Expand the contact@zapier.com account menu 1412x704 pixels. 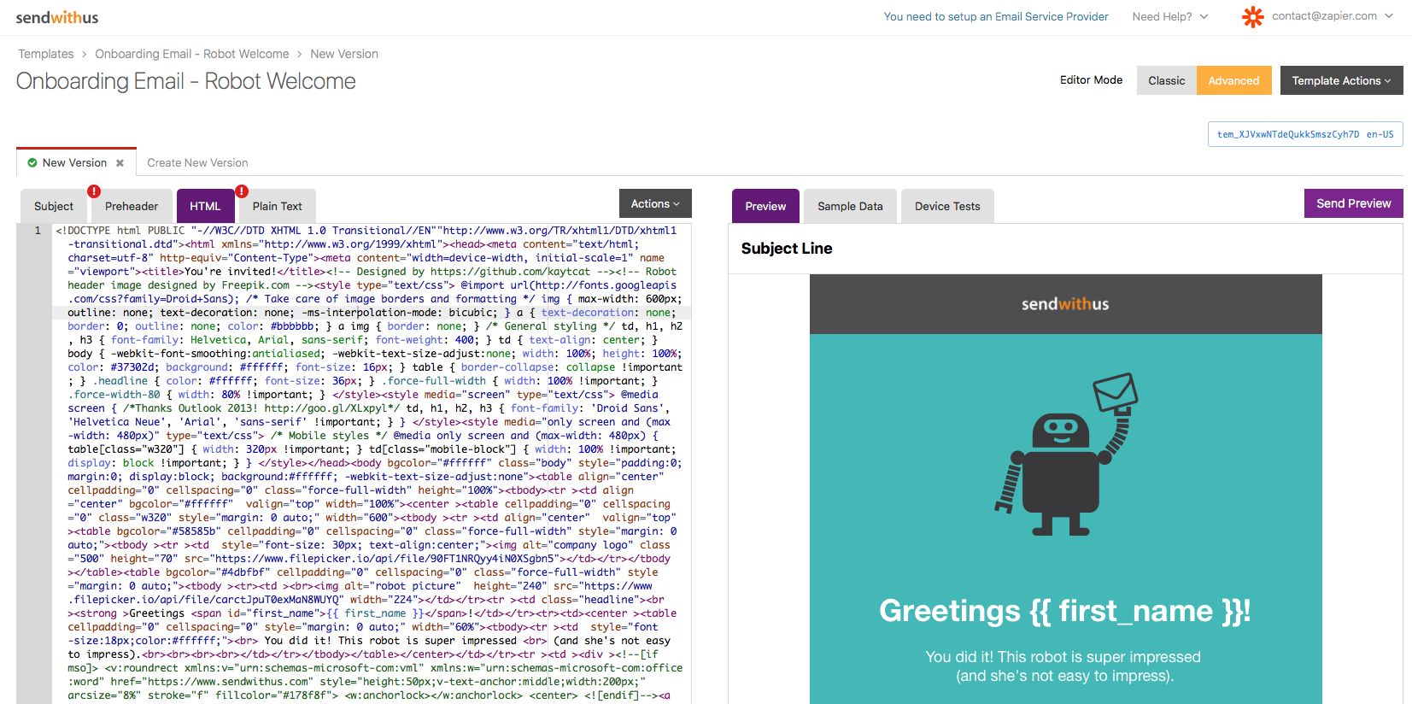tap(1331, 16)
